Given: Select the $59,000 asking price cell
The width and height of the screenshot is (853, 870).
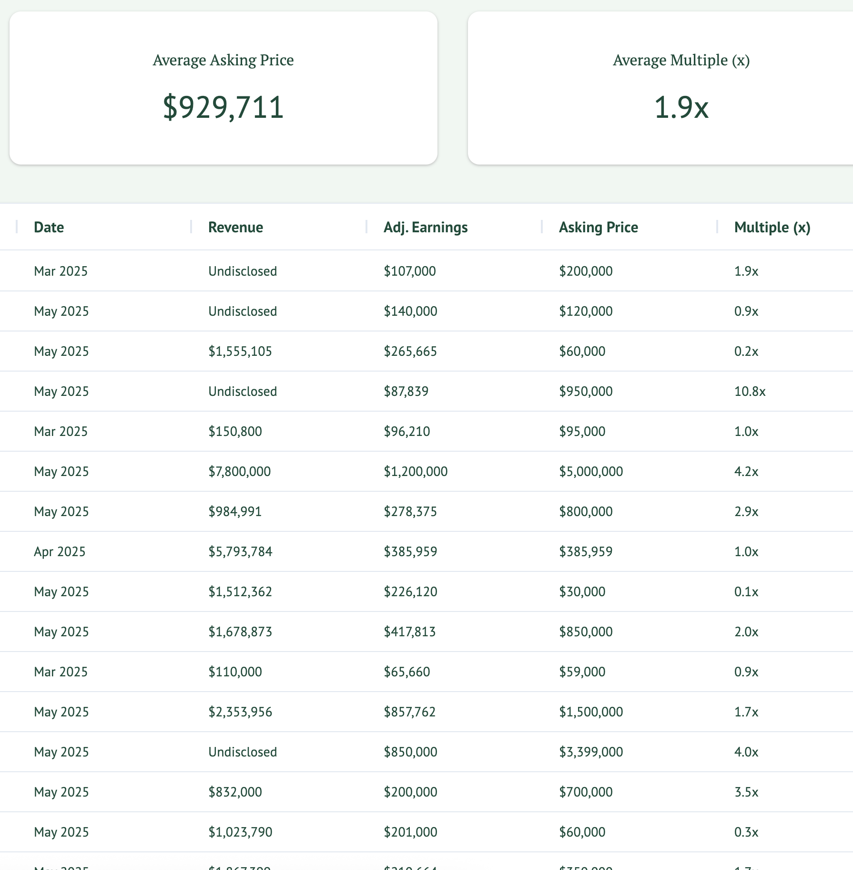Looking at the screenshot, I should 582,672.
